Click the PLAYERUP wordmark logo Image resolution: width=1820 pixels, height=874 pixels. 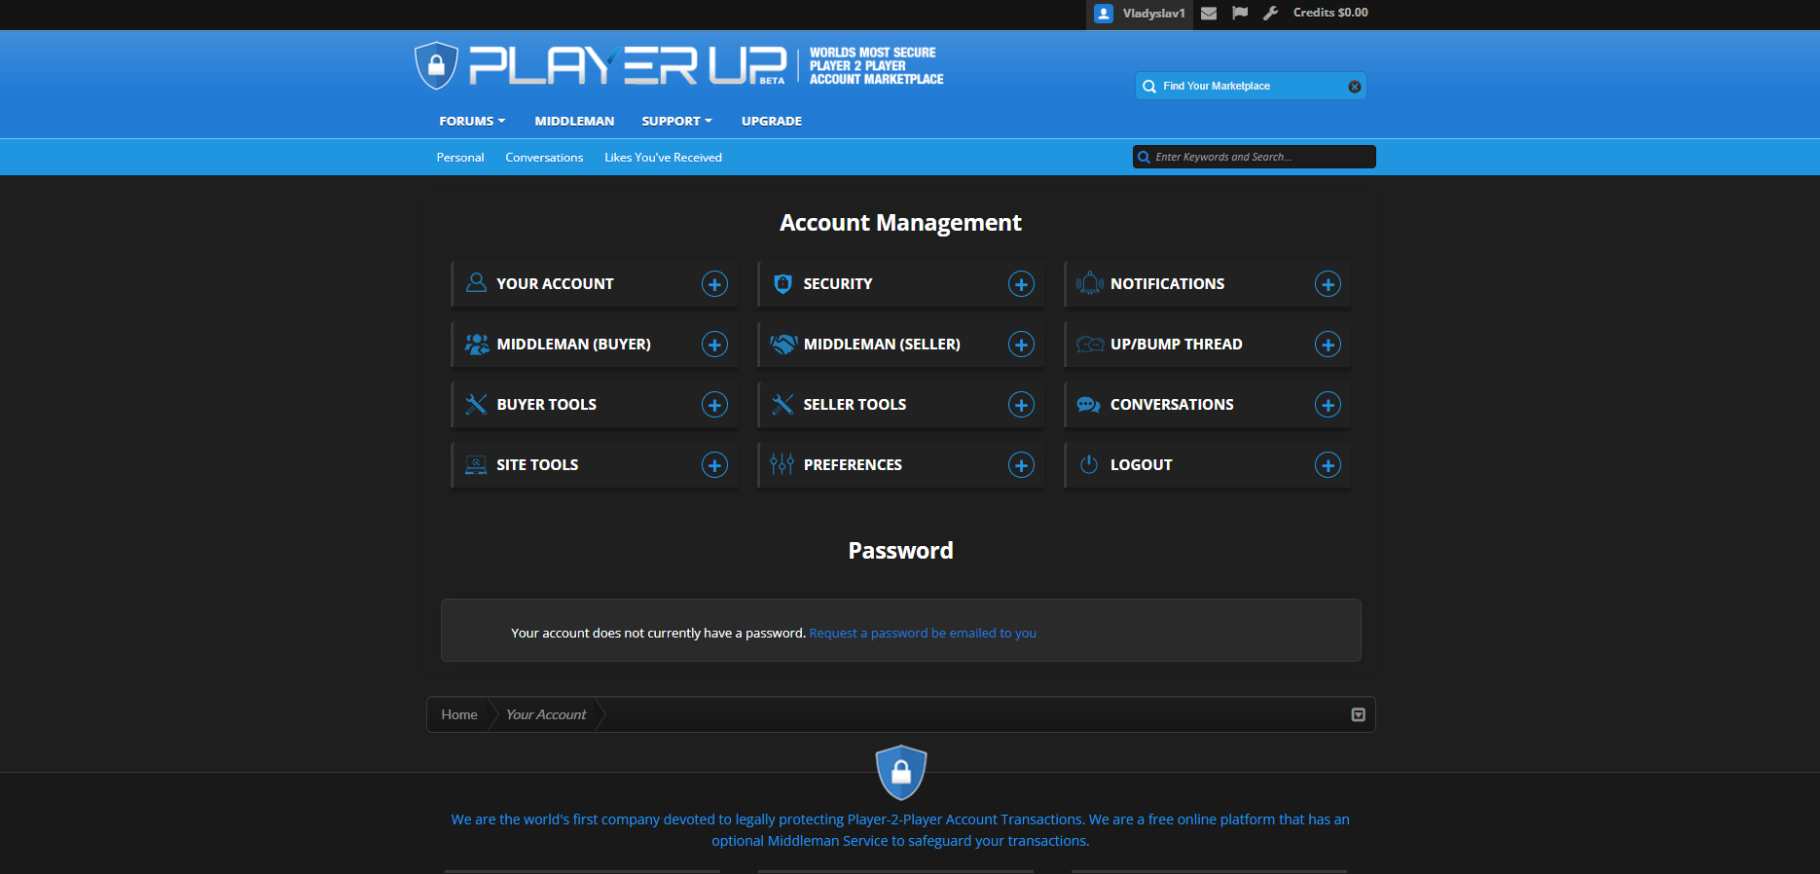(x=628, y=65)
